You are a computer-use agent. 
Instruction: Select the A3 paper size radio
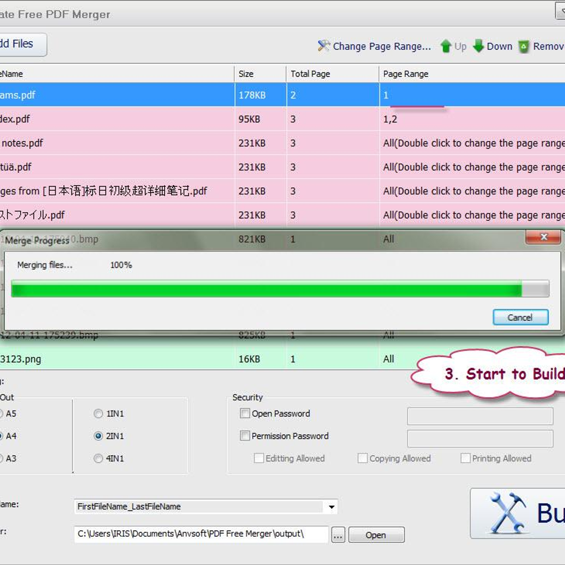point(1,458)
